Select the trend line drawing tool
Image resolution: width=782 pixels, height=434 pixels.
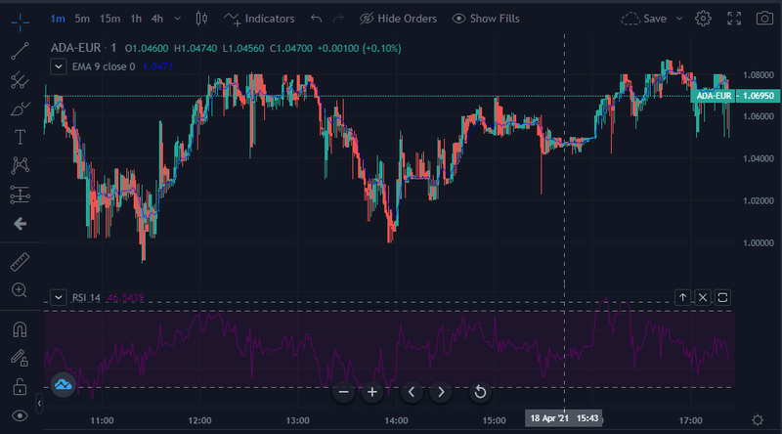click(x=20, y=51)
